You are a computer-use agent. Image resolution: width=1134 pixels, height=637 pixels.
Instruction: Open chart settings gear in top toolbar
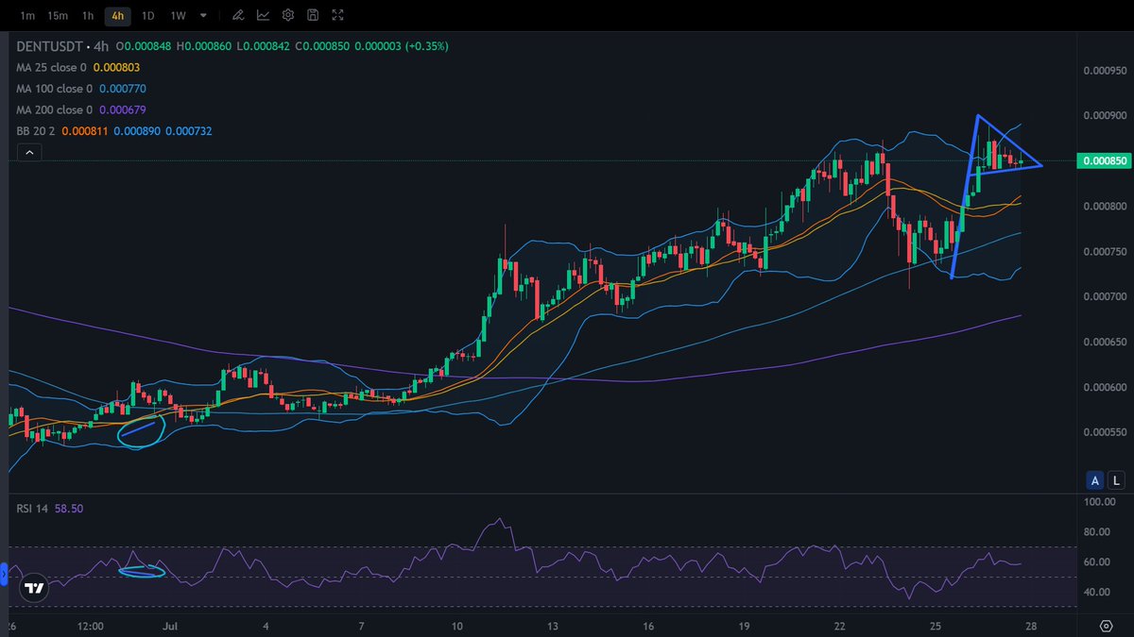[288, 15]
